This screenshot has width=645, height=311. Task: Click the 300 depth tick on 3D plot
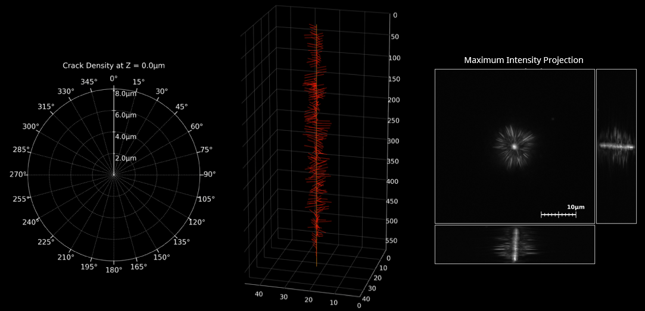[x=393, y=142]
